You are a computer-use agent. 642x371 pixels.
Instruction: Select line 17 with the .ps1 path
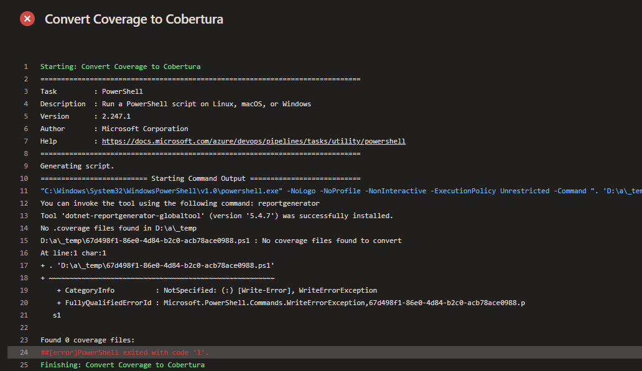pyautogui.click(x=157, y=265)
